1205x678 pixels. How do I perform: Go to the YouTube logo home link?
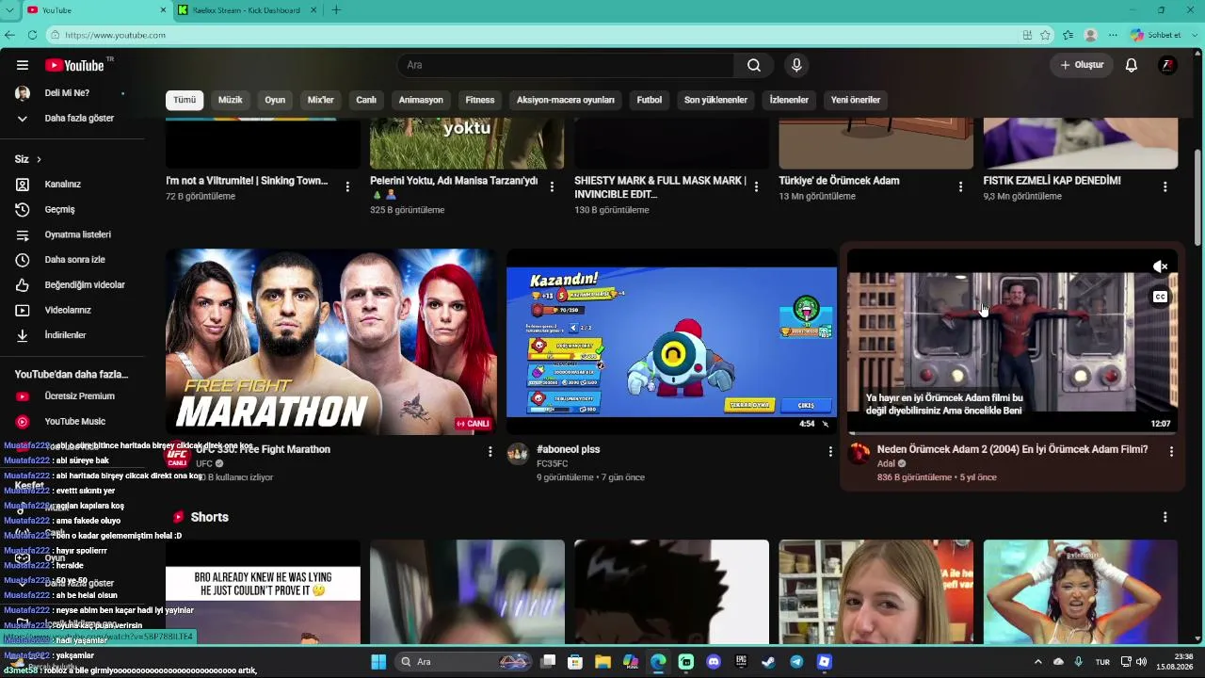pyautogui.click(x=74, y=65)
